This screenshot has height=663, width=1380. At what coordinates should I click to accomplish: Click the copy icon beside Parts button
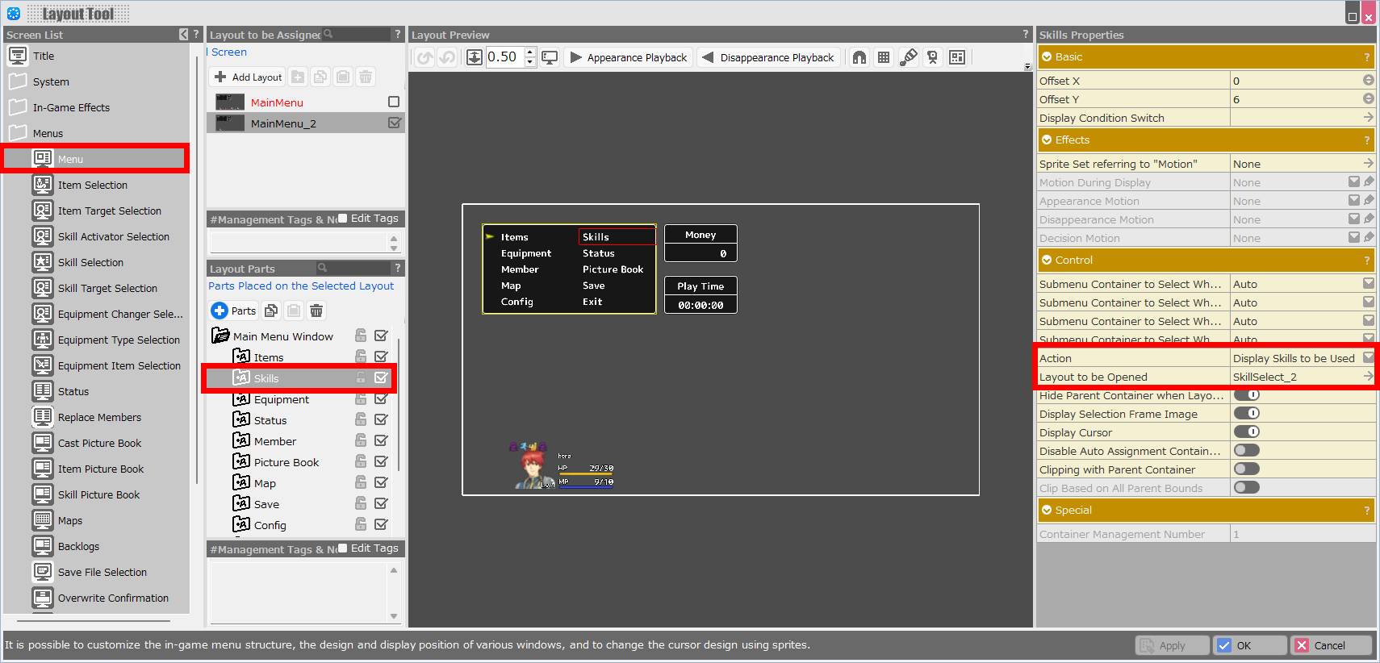tap(271, 311)
